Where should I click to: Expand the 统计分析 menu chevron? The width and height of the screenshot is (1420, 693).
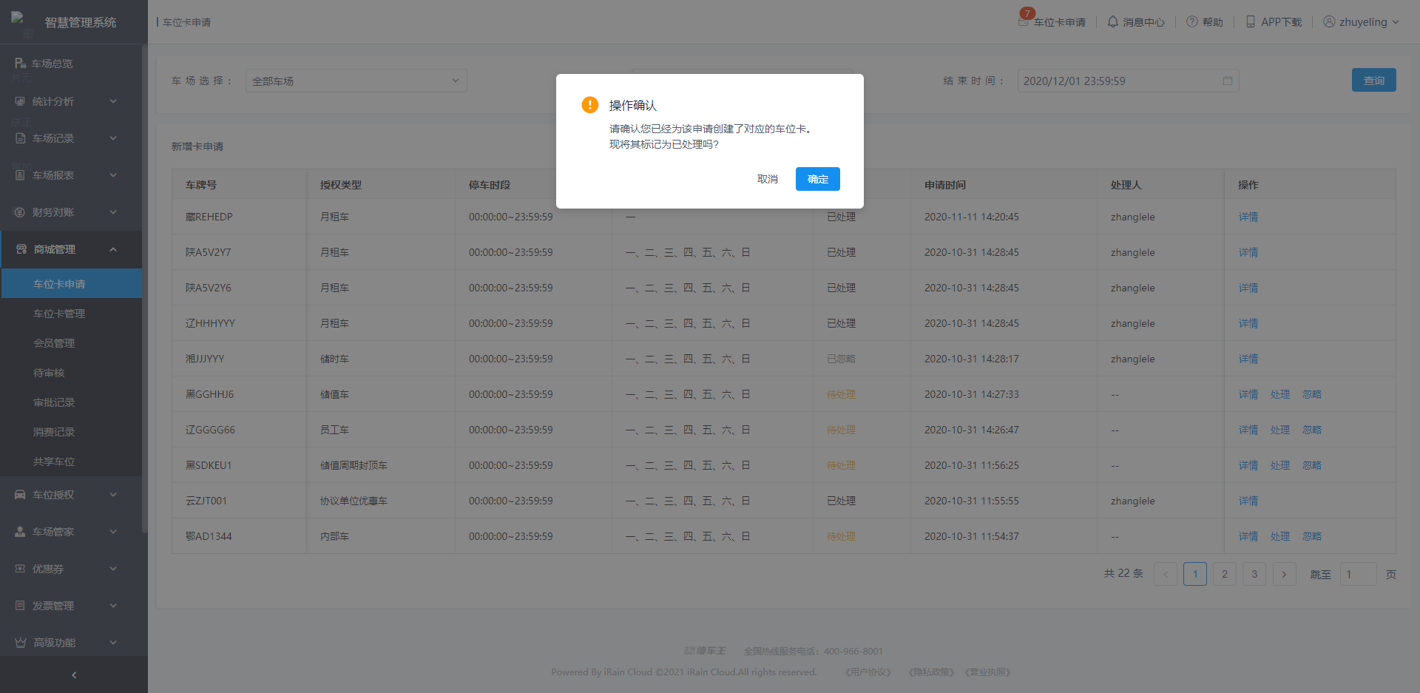(113, 101)
